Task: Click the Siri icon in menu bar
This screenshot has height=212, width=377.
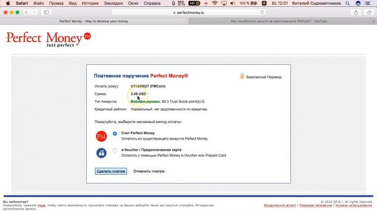Action: pos(358,4)
